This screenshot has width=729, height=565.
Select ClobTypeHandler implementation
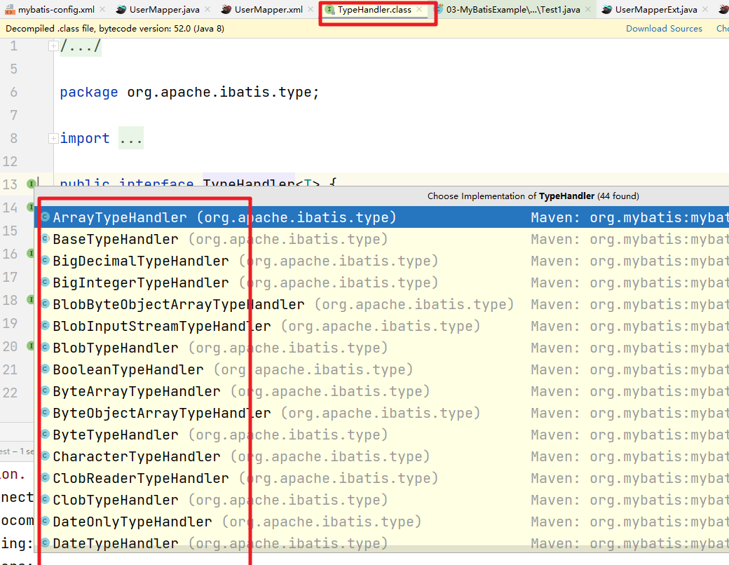click(x=382, y=500)
